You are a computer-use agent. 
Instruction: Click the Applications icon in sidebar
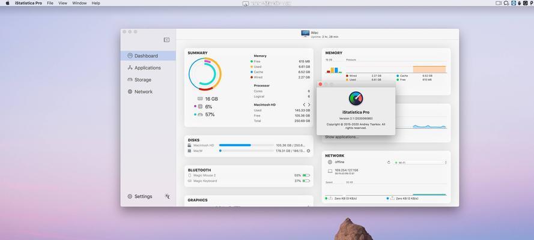130,68
